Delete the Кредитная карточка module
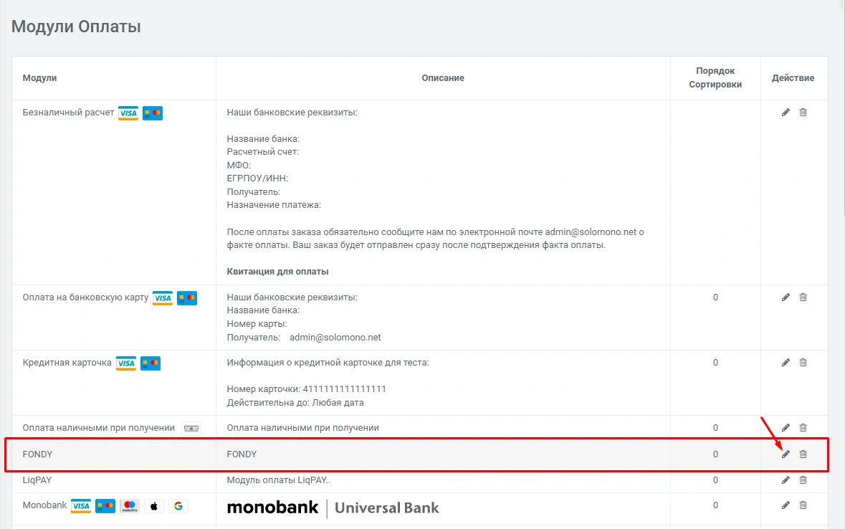This screenshot has height=529, width=845. [803, 363]
